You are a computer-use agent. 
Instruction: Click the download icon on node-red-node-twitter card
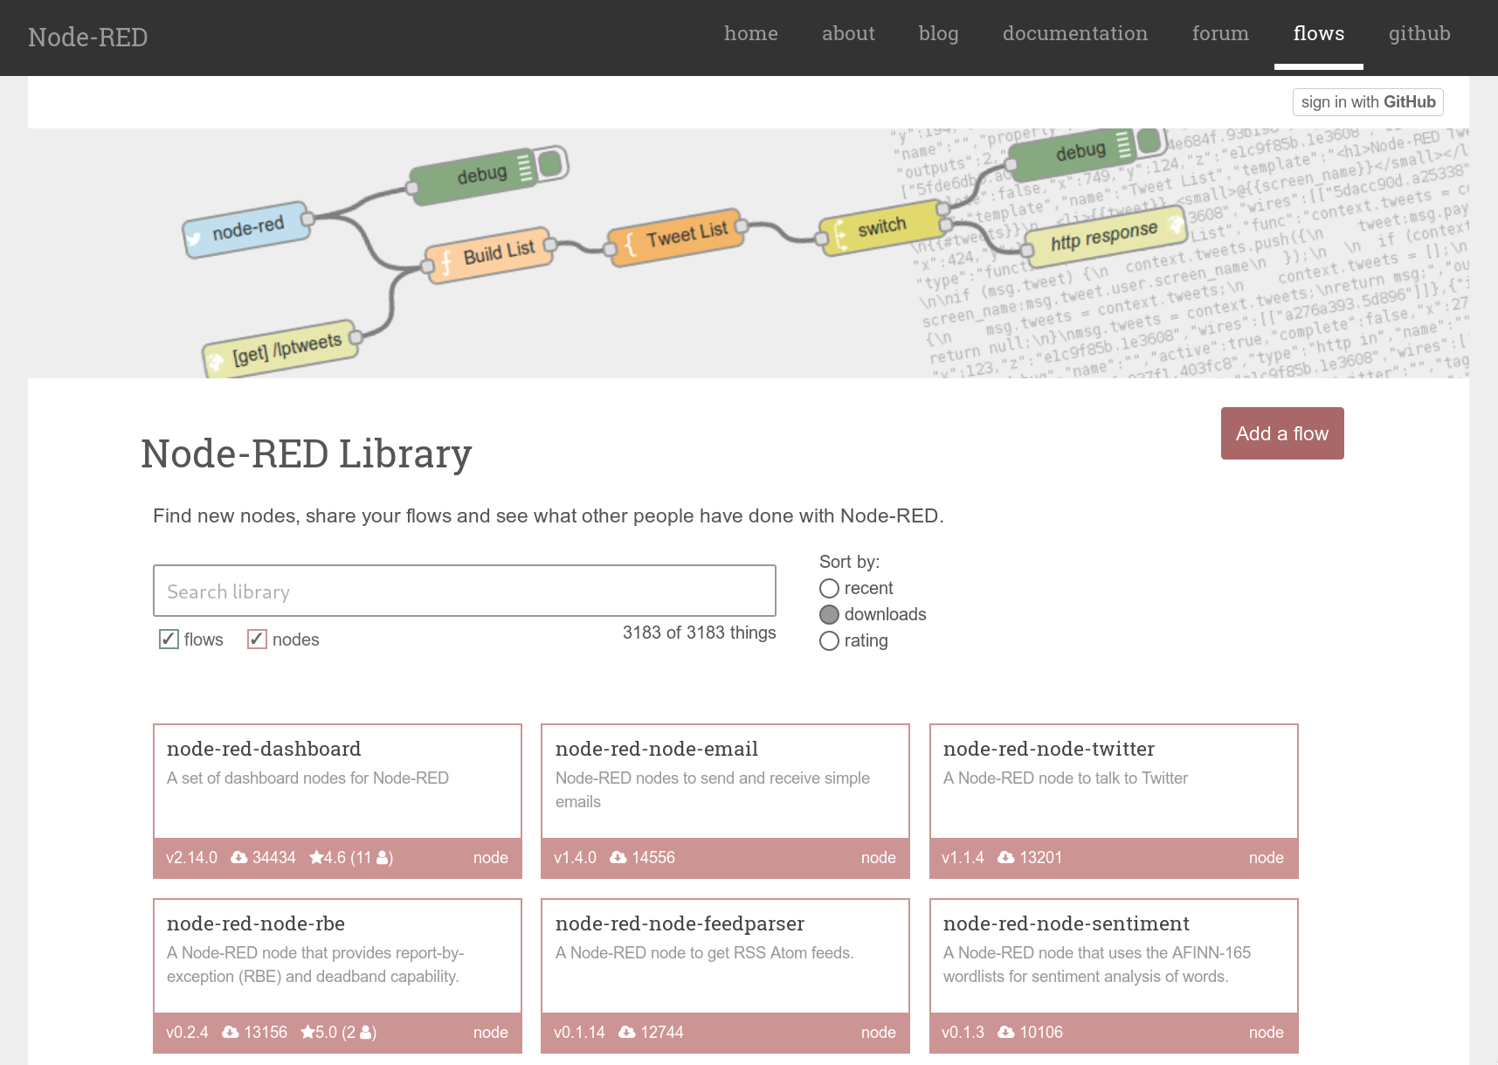pyautogui.click(x=1006, y=858)
